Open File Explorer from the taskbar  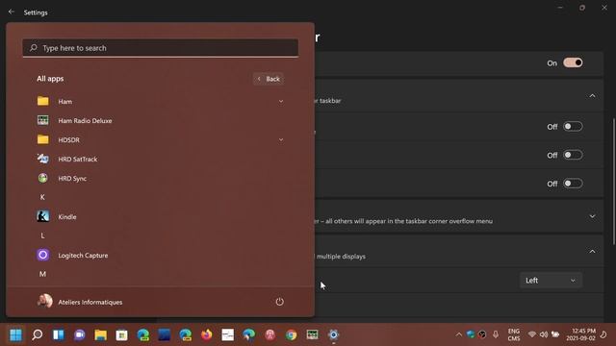(100, 334)
